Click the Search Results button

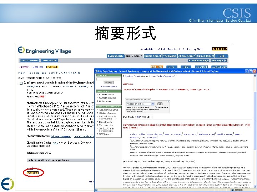[x=30, y=60]
